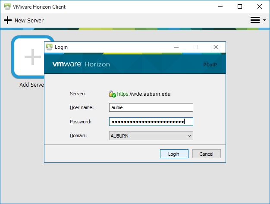
Task: Open the three-line hamburger options menu
Action: point(255,20)
